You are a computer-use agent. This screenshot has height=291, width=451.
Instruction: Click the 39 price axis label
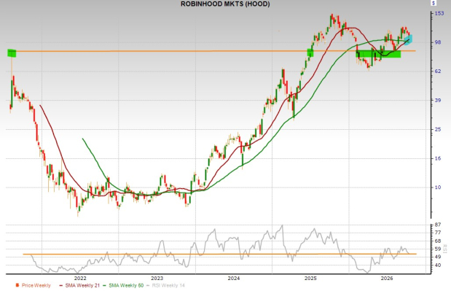(x=438, y=100)
